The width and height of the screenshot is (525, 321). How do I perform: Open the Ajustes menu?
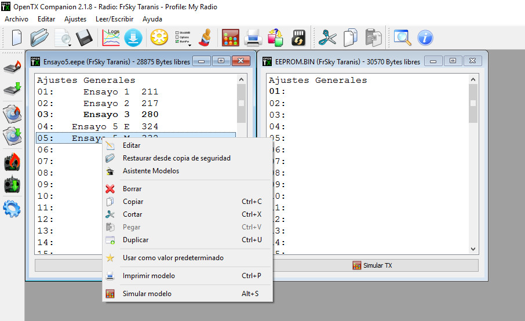(x=75, y=19)
